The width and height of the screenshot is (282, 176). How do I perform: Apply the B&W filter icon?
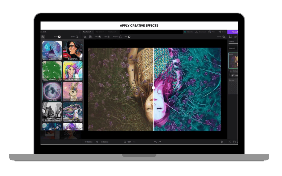tap(129, 37)
